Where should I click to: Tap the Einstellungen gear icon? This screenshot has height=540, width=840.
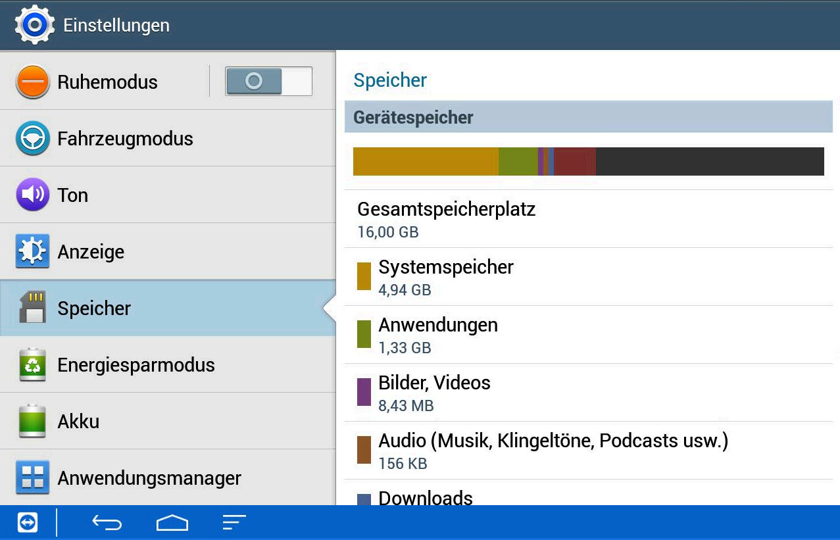pos(31,25)
